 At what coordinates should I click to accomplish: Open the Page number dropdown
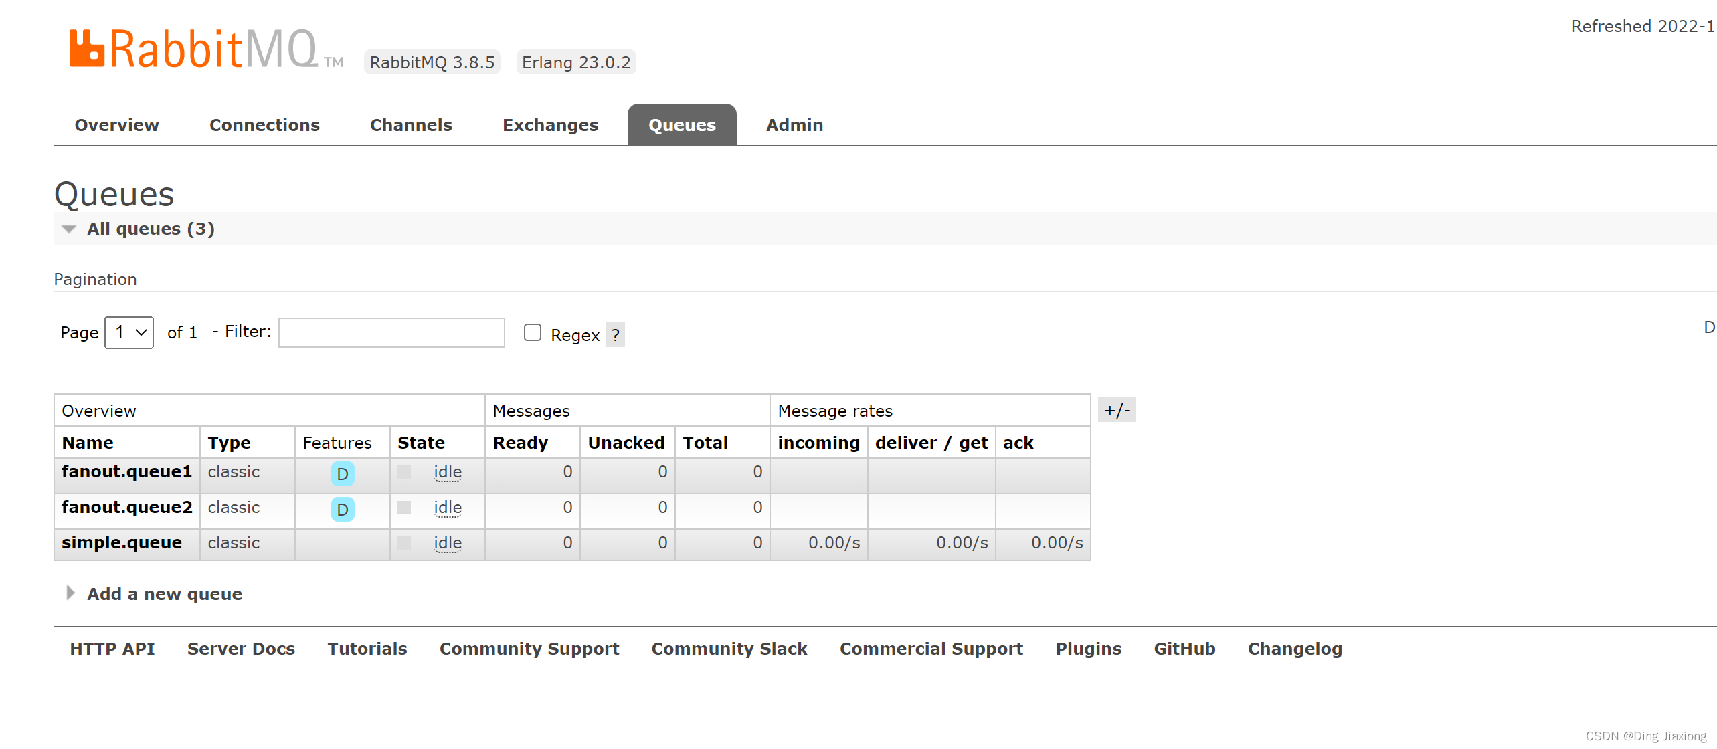[x=129, y=332]
